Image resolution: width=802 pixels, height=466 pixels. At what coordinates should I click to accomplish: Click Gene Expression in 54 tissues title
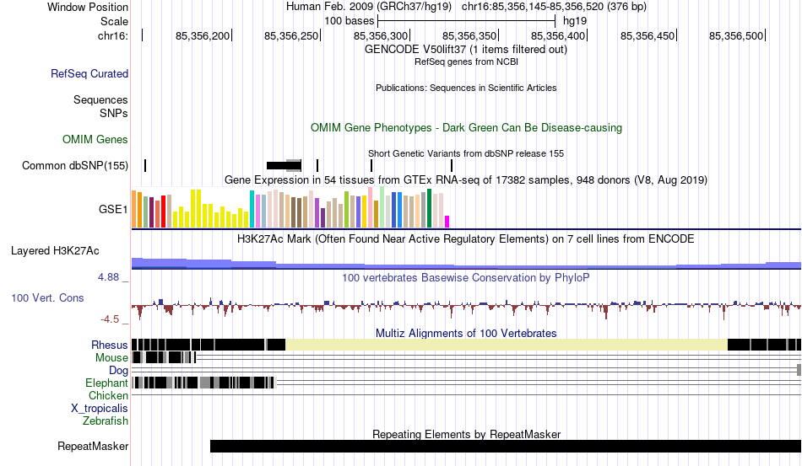pyautogui.click(x=466, y=180)
